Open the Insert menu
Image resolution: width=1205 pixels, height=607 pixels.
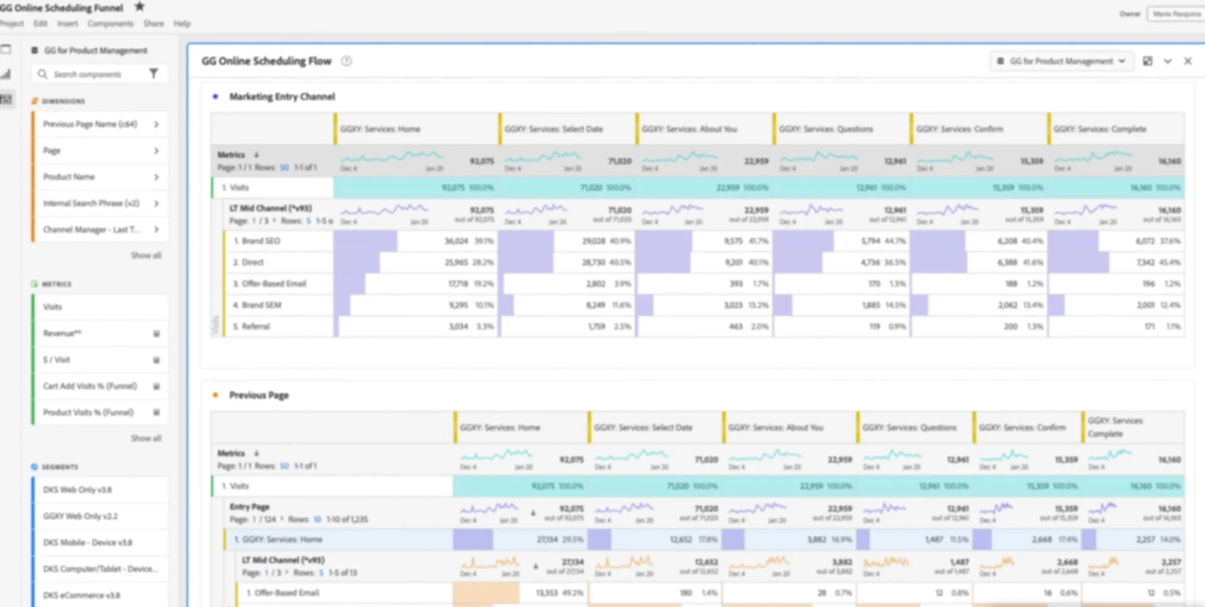tap(67, 23)
